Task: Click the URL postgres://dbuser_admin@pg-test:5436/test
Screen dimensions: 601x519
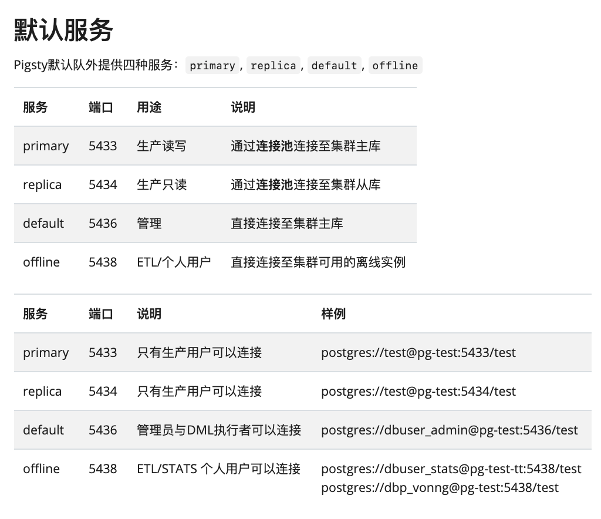Action: point(449,430)
